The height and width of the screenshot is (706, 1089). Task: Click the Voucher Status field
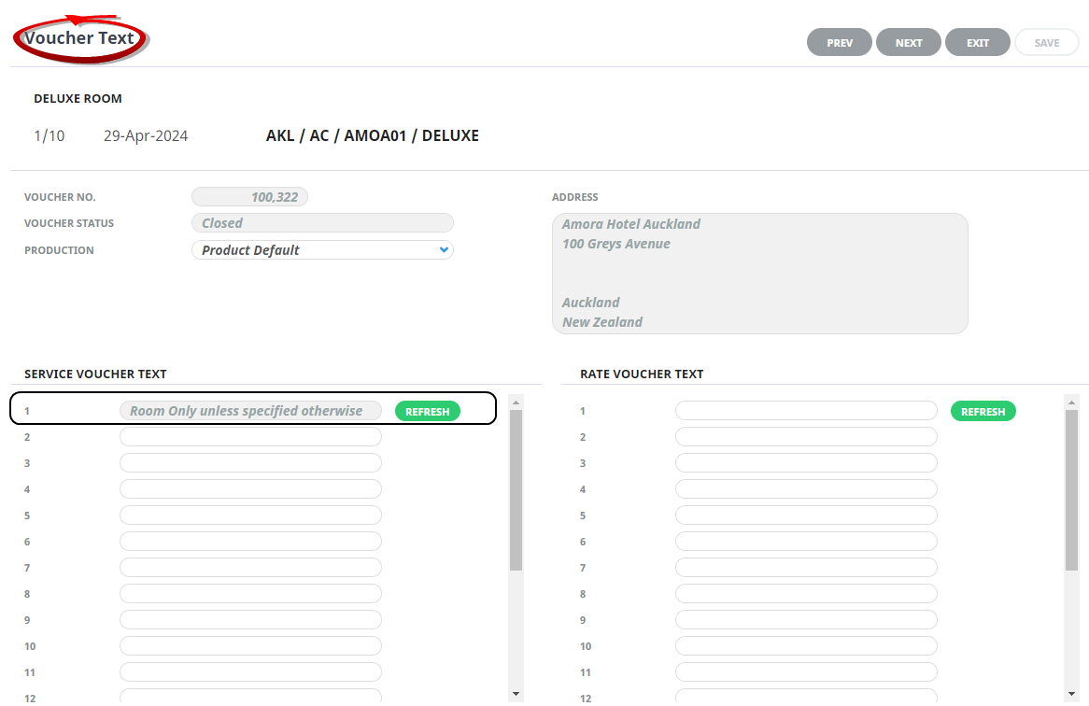(x=322, y=223)
